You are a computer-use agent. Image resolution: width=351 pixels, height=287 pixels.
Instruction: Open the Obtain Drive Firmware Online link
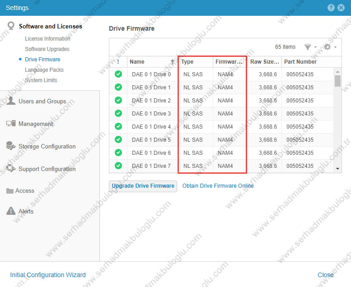pos(218,186)
